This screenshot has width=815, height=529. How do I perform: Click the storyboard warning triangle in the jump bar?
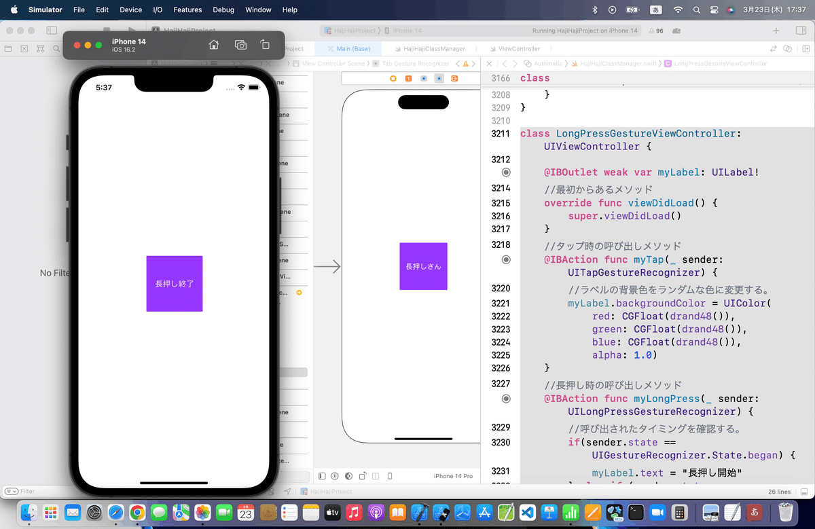(465, 64)
